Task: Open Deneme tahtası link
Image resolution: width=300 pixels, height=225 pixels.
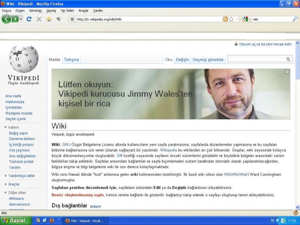Action: (x=22, y=139)
